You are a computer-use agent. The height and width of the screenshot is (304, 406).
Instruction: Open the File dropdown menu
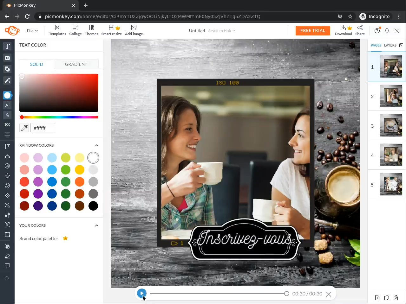[32, 31]
